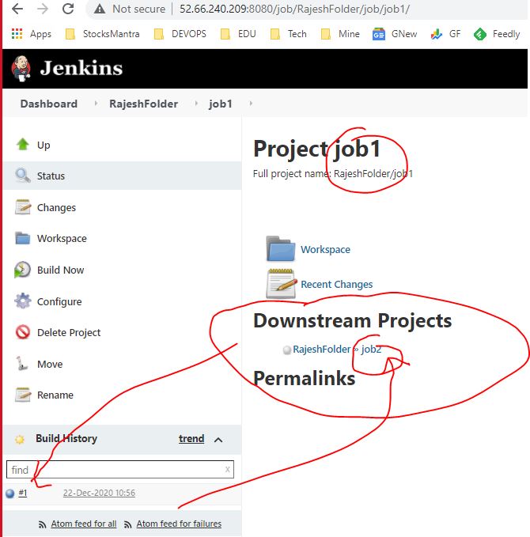Open the job2 downstream project link
The width and height of the screenshot is (530, 537).
(371, 349)
